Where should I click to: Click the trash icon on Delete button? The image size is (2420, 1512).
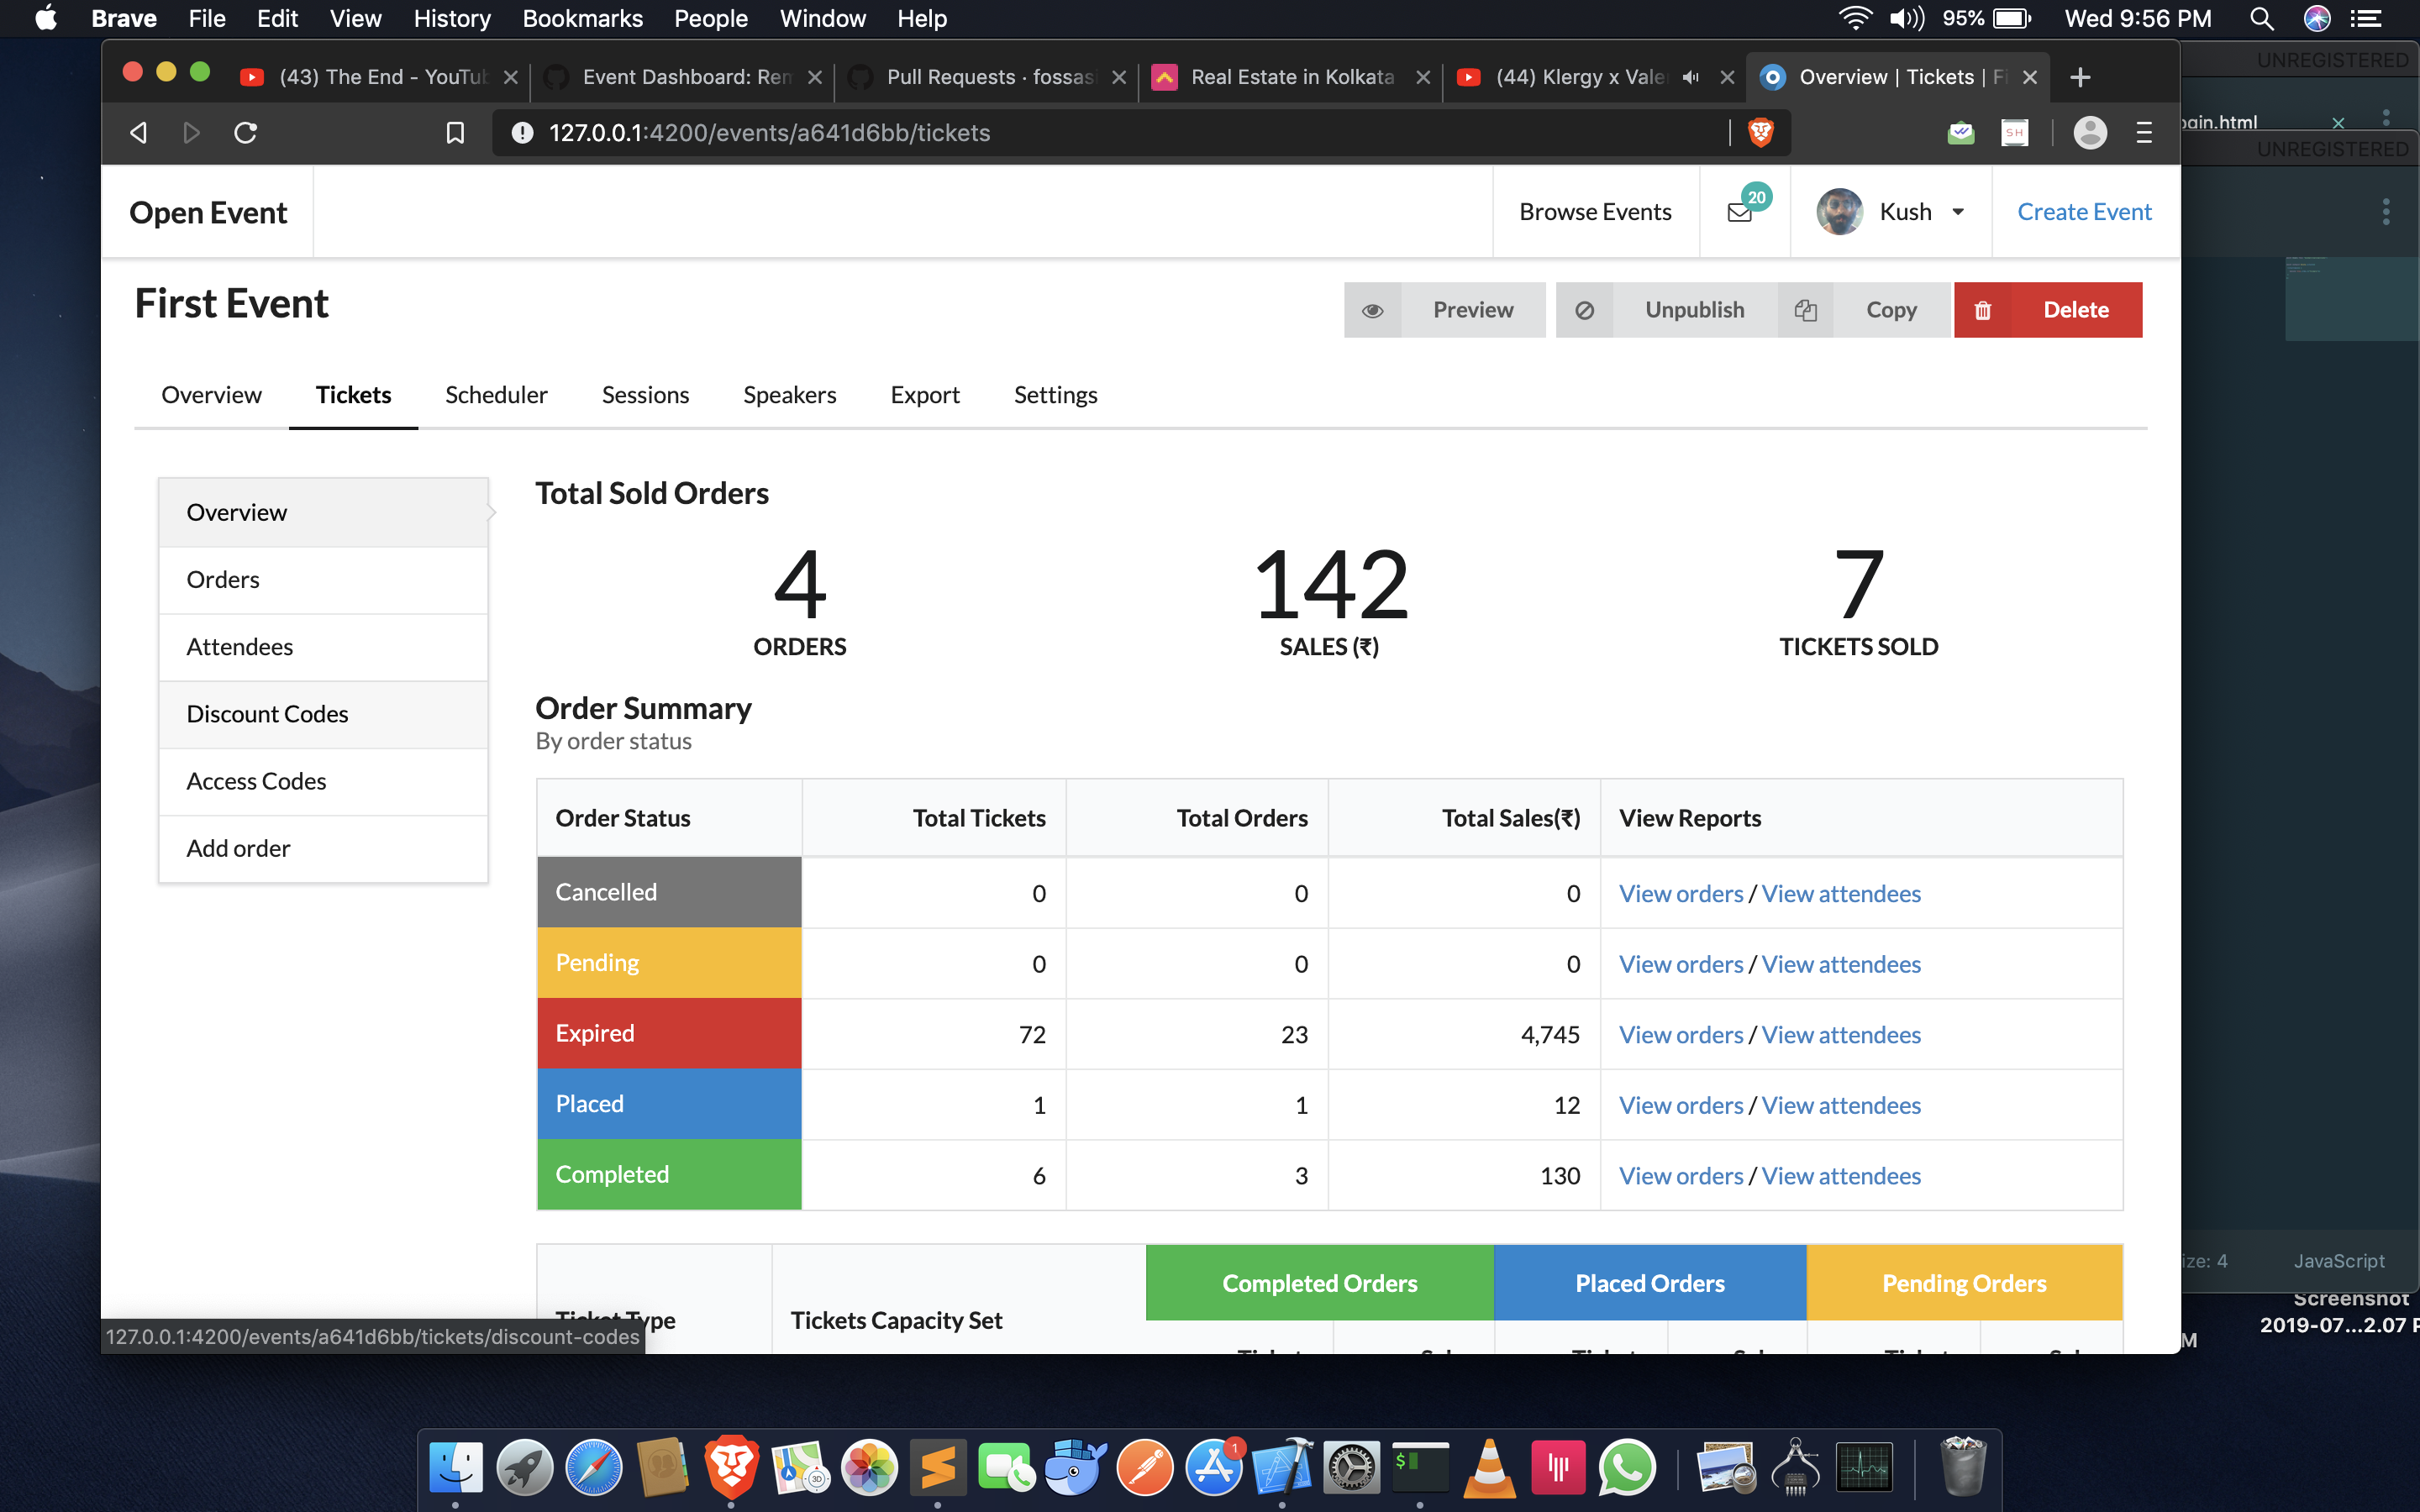point(1983,310)
